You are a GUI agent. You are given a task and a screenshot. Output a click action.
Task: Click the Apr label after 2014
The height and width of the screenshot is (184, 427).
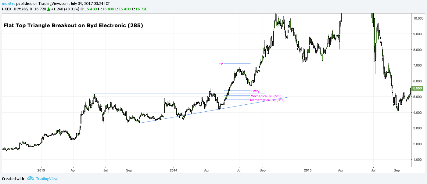coord(207,170)
